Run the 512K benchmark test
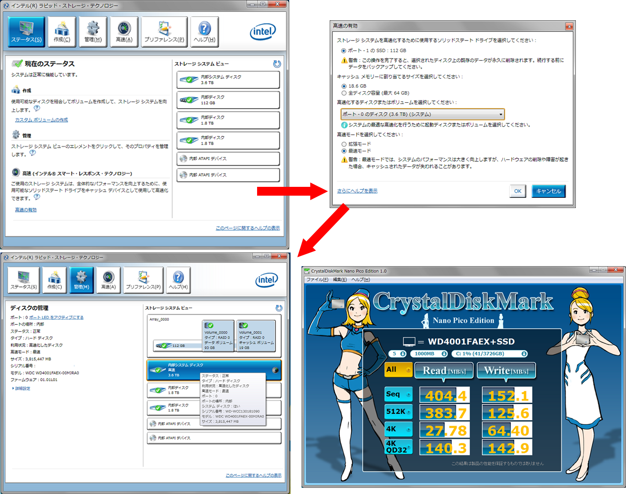 (x=398, y=412)
